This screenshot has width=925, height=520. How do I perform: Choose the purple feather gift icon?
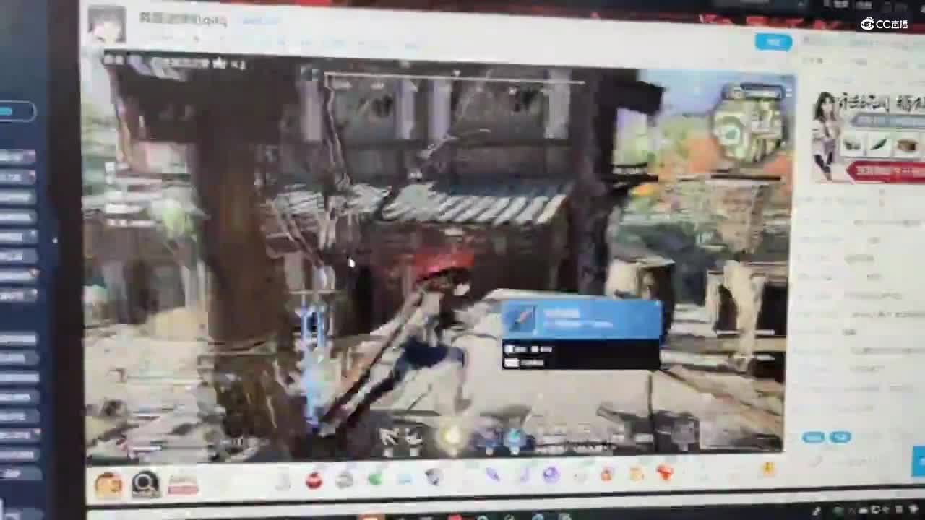(x=493, y=474)
